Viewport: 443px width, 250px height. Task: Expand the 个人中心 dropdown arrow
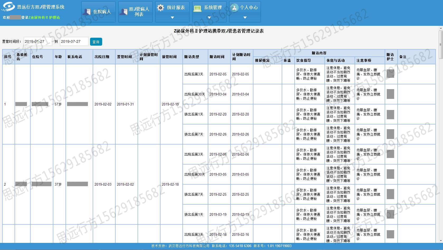pyautogui.click(x=245, y=18)
